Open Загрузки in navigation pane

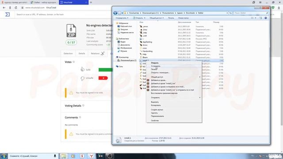click(x=124, y=30)
